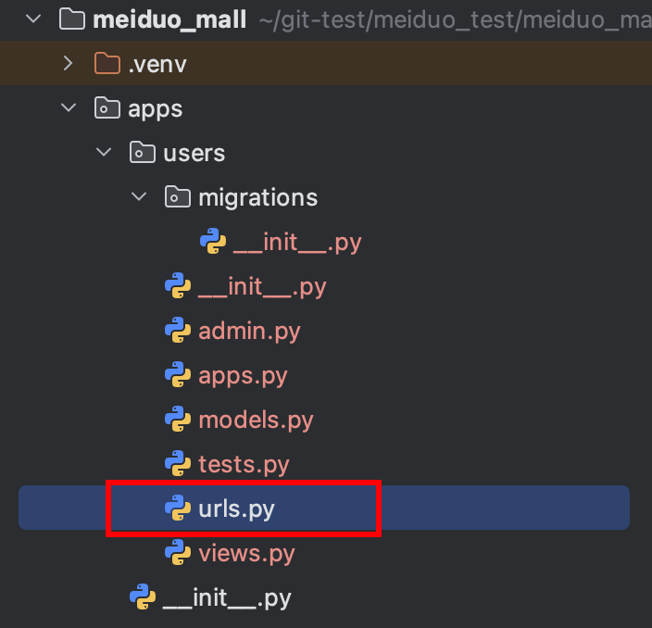Click the Python icon beside models.py
The height and width of the screenshot is (628, 652).
tap(178, 420)
